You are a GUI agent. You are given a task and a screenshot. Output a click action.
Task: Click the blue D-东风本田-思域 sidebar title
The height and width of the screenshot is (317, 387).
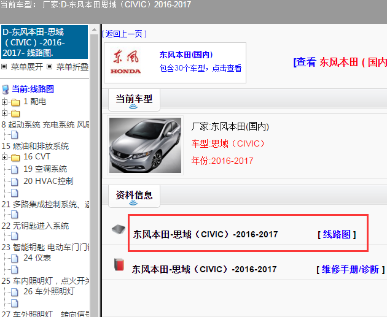[44, 42]
